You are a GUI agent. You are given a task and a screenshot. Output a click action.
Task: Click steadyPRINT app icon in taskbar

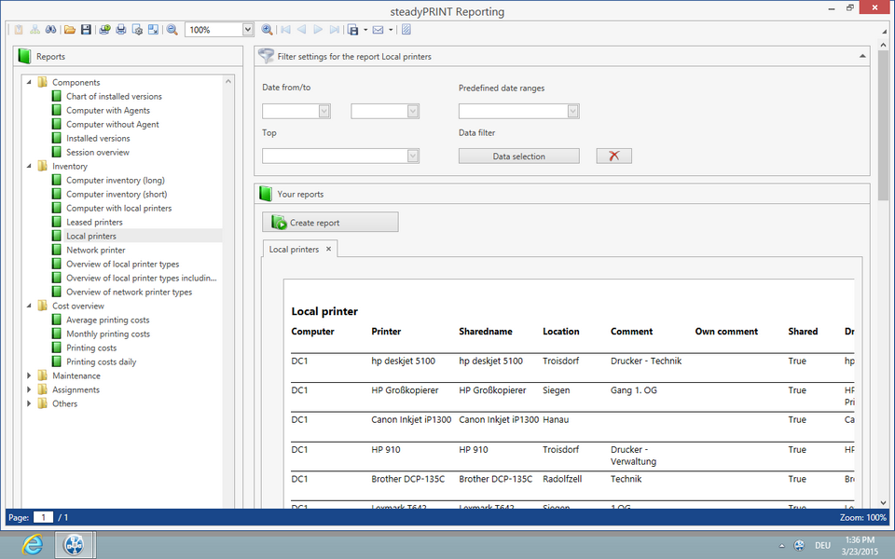(x=75, y=545)
